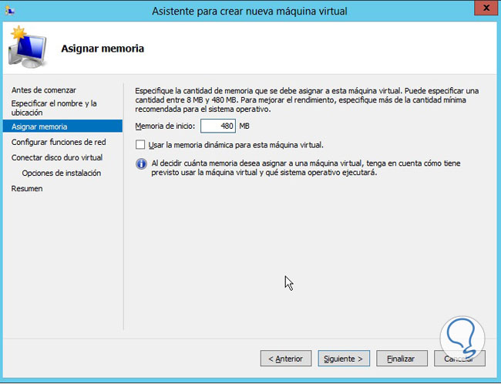Click the 'Al decidir cuánta memoria' info text
The width and height of the screenshot is (501, 384).
(306, 168)
